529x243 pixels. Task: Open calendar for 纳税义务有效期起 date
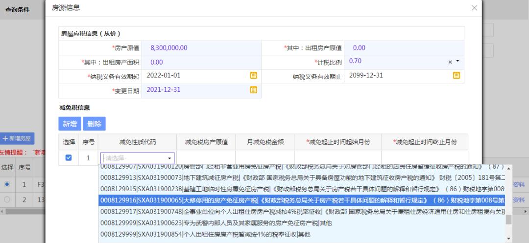(x=253, y=75)
